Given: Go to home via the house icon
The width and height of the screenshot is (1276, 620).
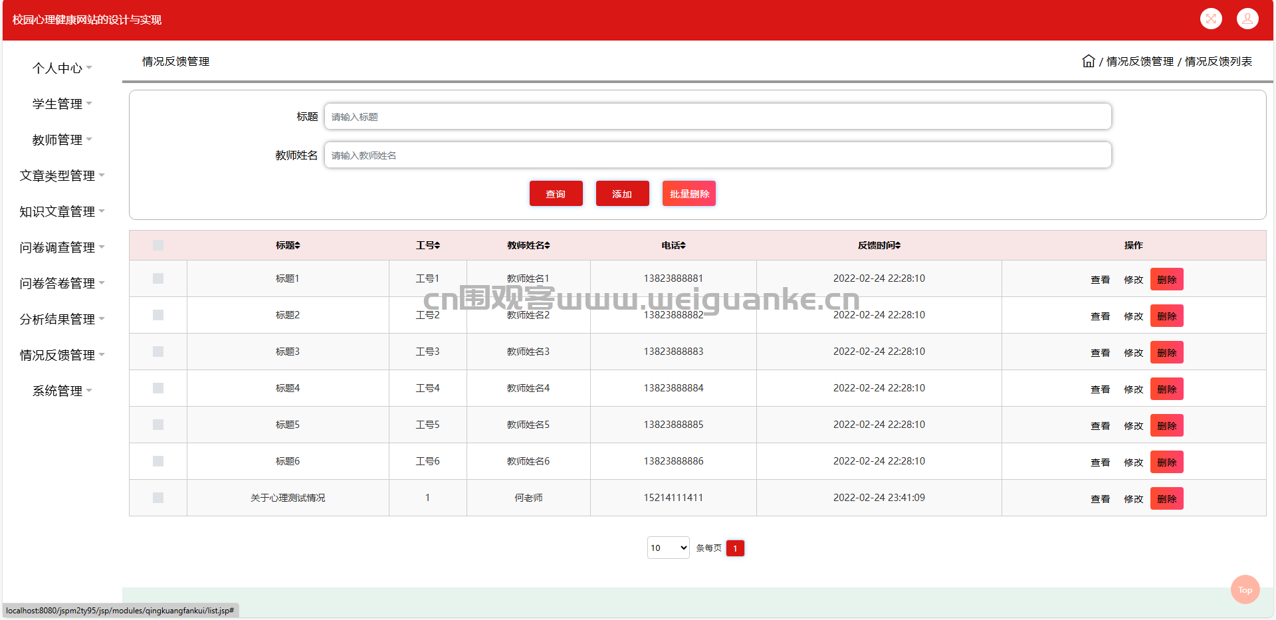Looking at the screenshot, I should click(x=1088, y=61).
